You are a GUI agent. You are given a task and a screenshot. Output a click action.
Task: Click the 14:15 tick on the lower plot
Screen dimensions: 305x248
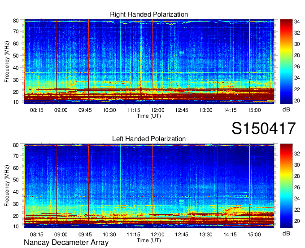[230, 235]
